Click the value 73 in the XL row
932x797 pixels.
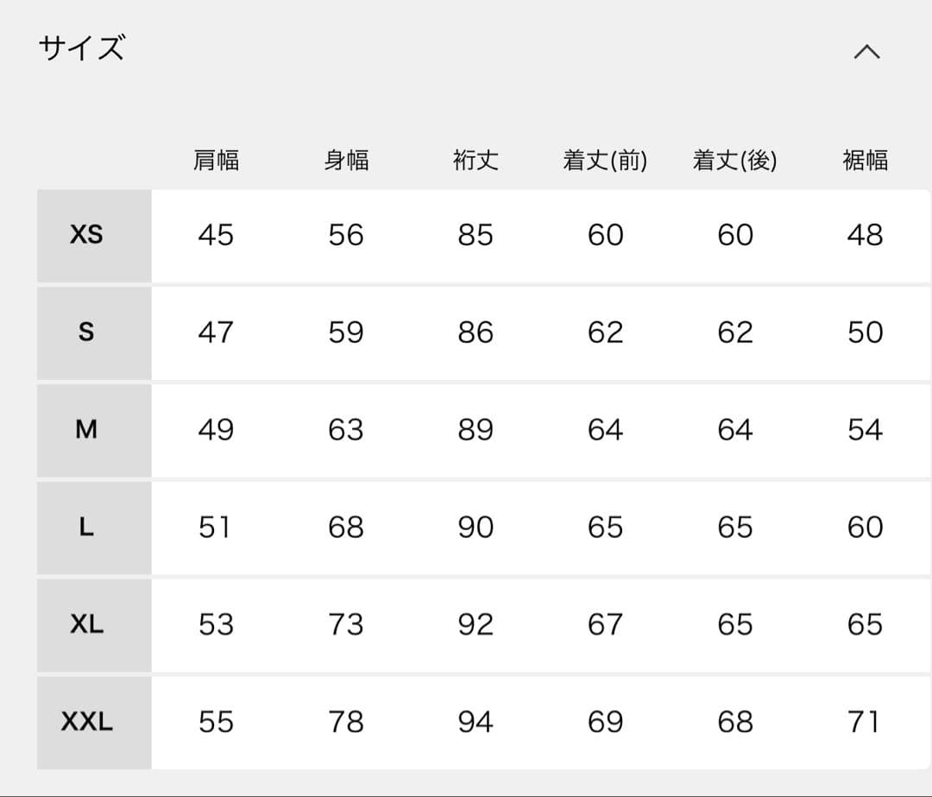345,624
